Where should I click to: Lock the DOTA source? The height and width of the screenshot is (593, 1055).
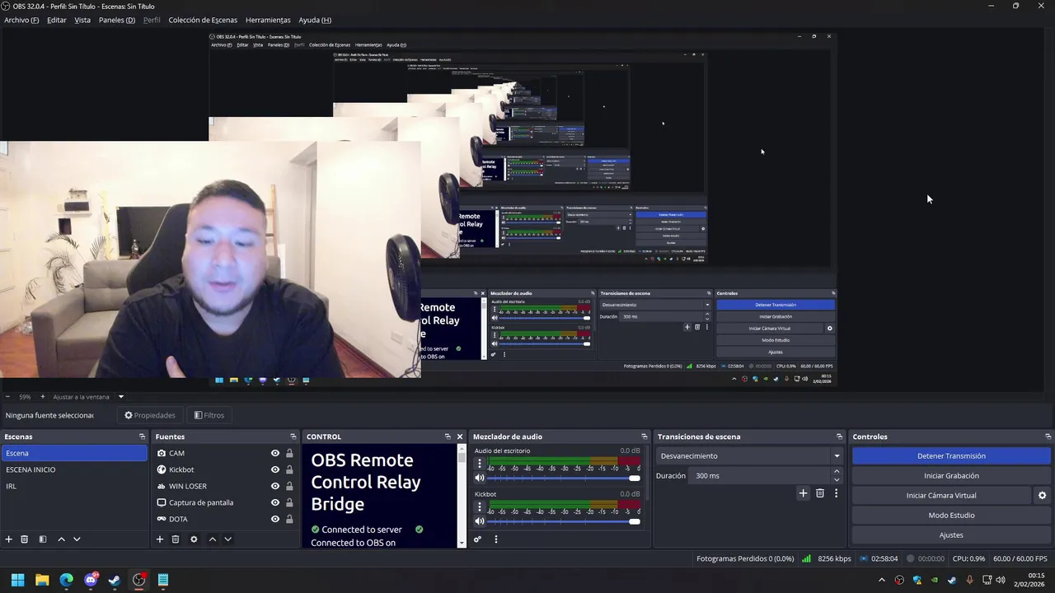point(289,519)
